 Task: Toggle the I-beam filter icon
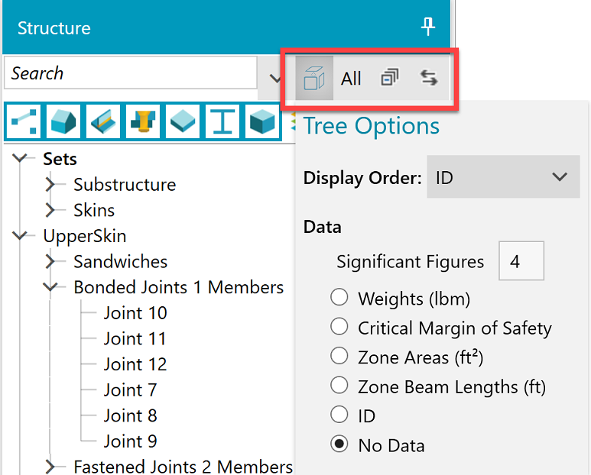click(222, 121)
